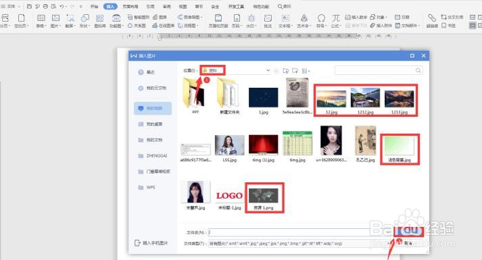Open the 视图 tab
This screenshot has width=482, height=260.
(x=183, y=6)
